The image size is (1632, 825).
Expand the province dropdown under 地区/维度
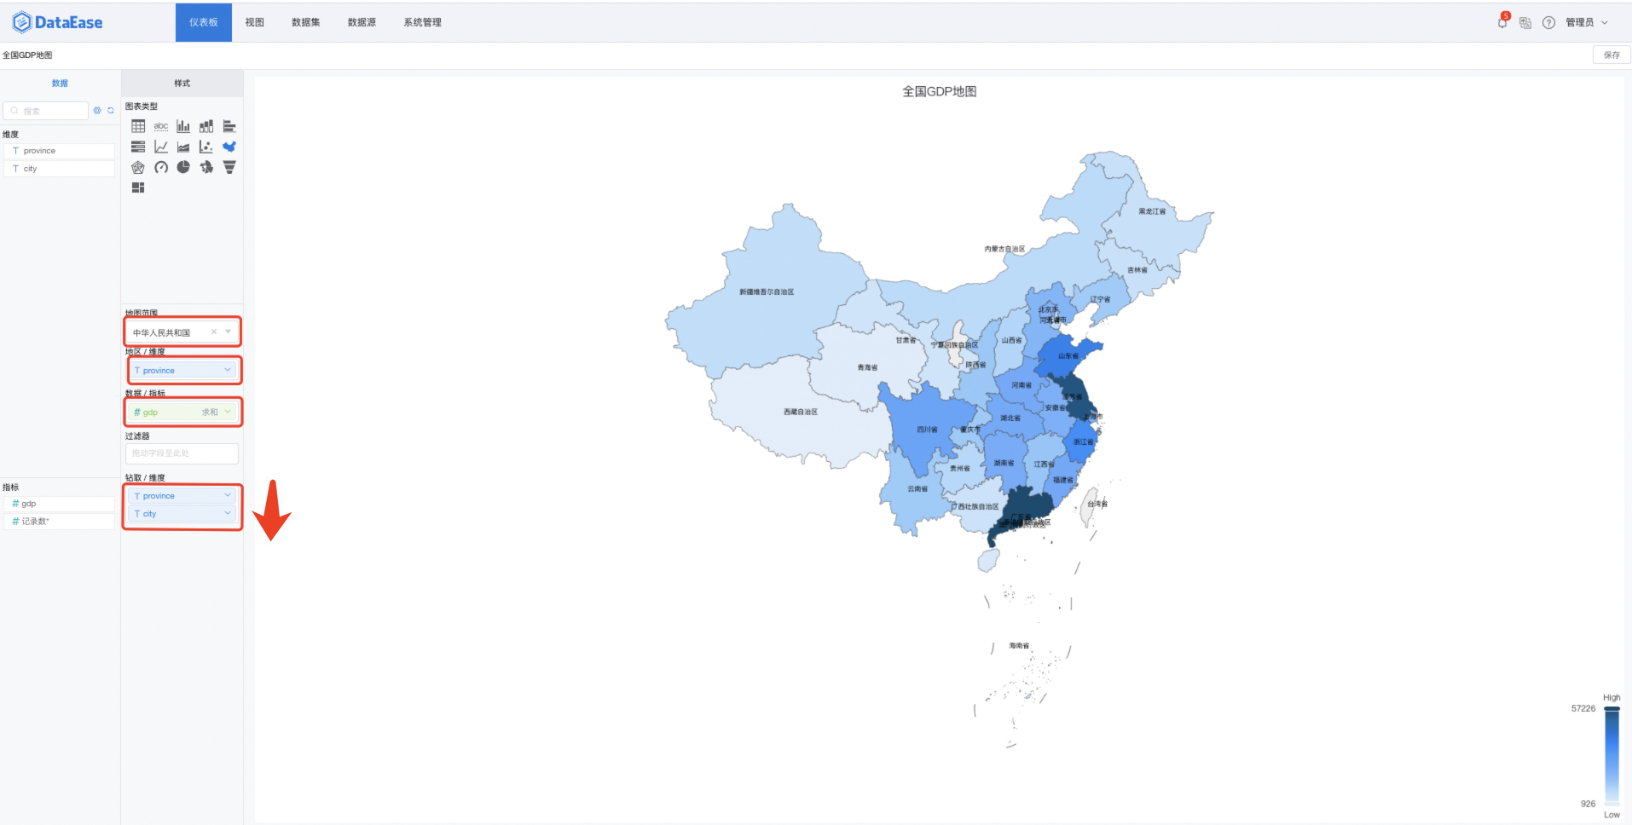pos(227,370)
